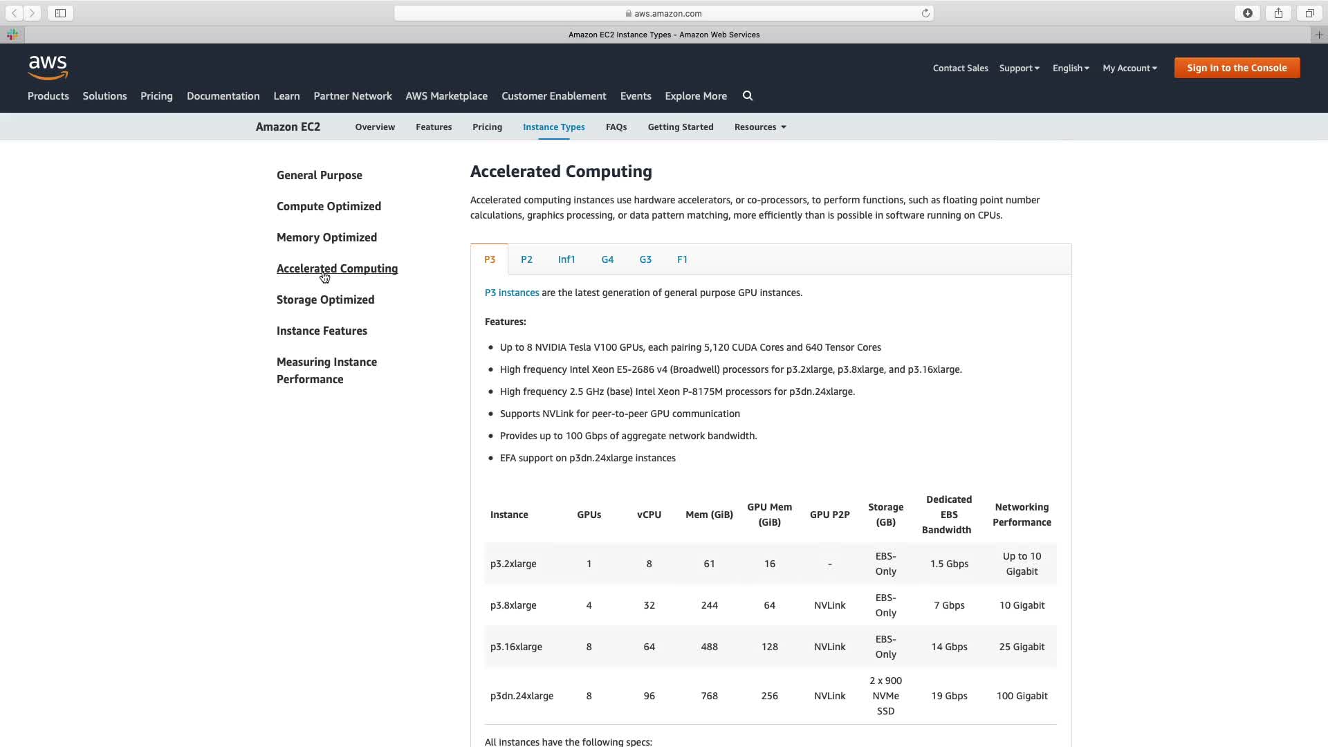Switch to the P2 instance tab
Viewport: 1328px width, 747px height.
(526, 259)
